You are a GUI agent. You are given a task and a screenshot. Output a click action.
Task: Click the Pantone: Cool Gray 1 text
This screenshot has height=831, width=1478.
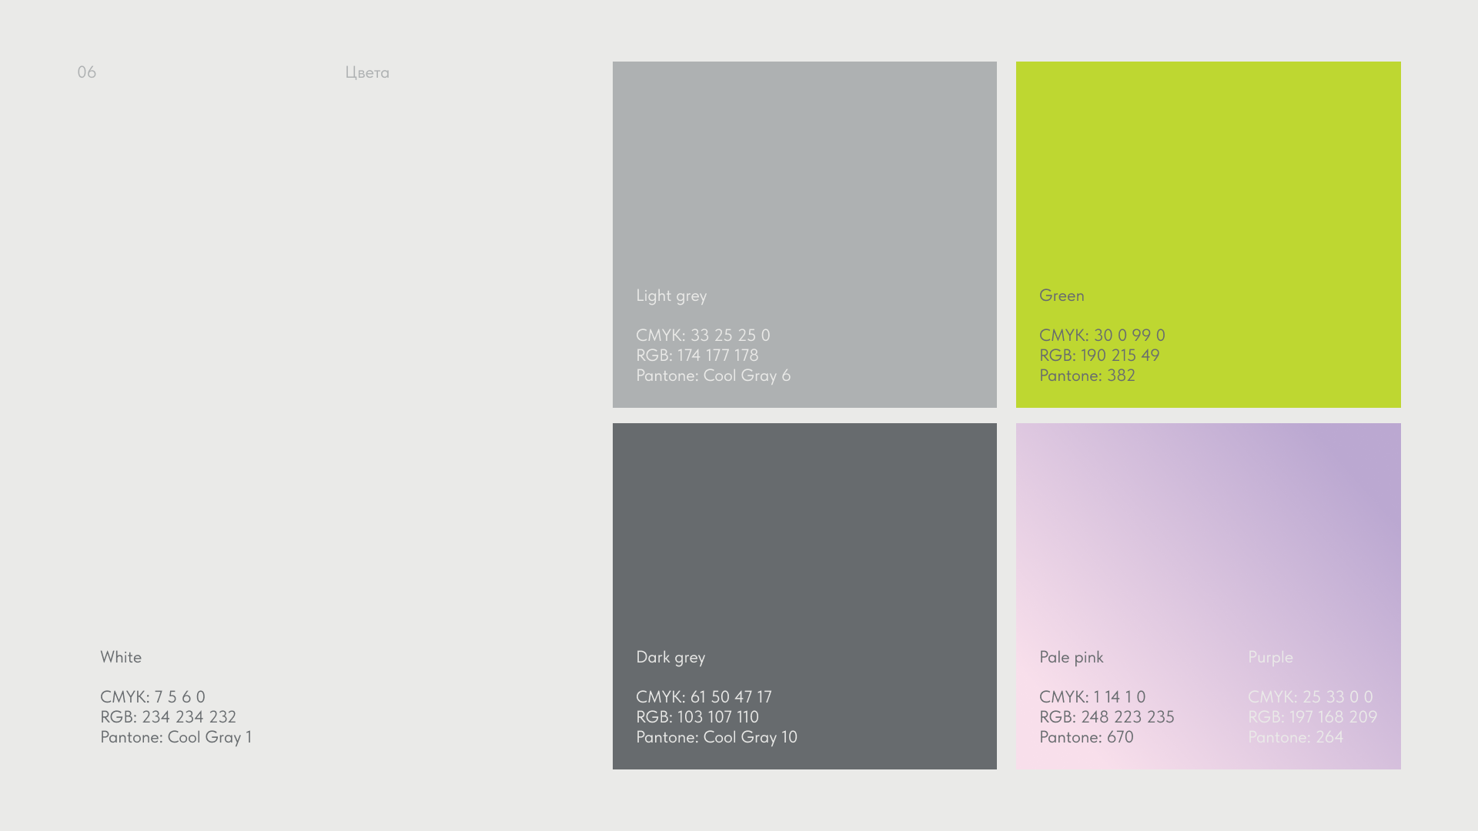click(x=176, y=737)
